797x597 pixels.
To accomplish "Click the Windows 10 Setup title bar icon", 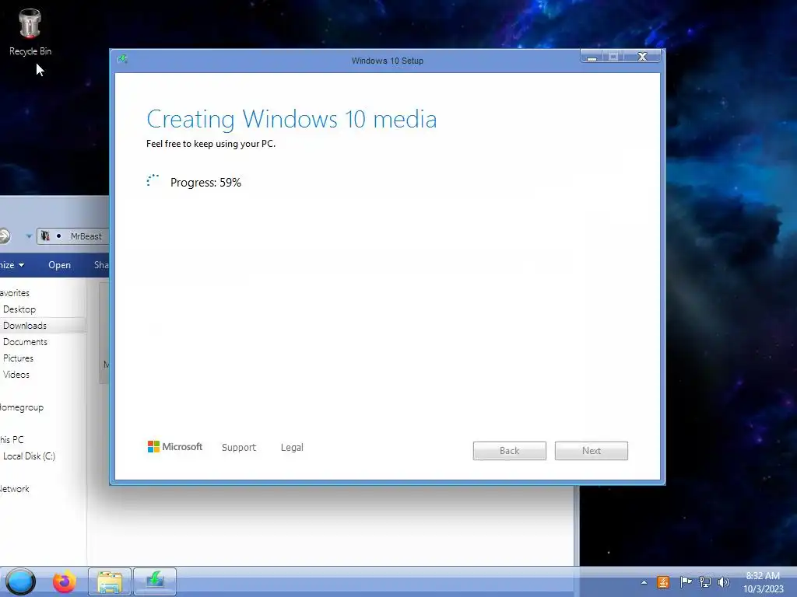I will click(122, 59).
